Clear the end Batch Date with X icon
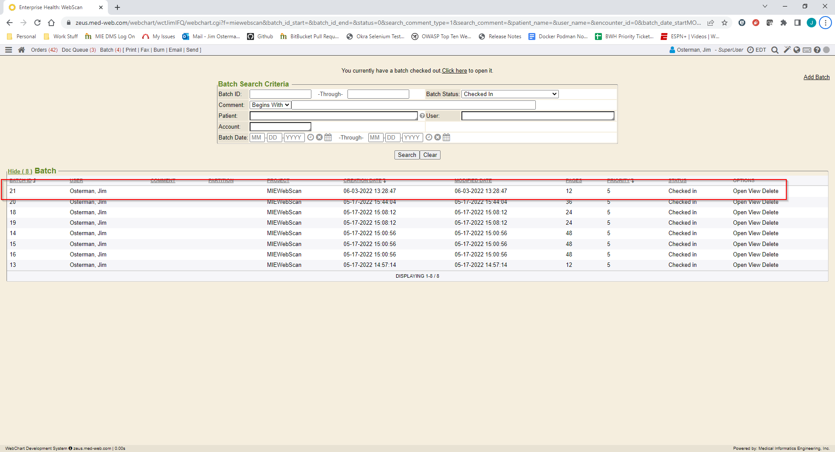 pyautogui.click(x=438, y=137)
